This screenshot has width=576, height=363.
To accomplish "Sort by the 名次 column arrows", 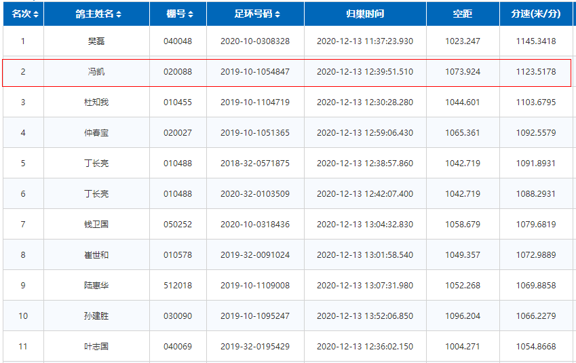I will point(36,14).
